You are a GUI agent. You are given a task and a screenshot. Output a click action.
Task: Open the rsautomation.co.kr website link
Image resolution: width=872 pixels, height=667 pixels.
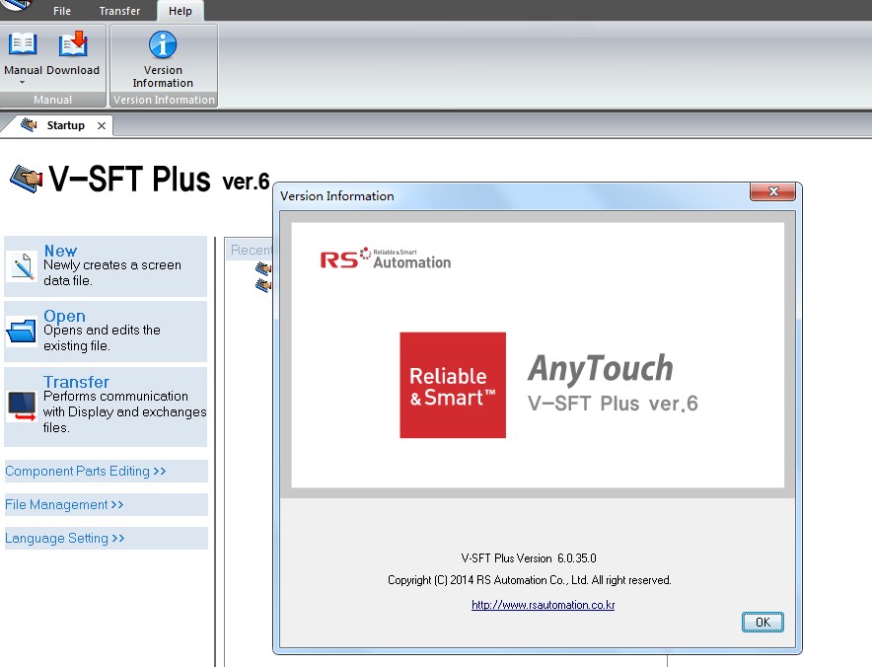[x=543, y=605]
